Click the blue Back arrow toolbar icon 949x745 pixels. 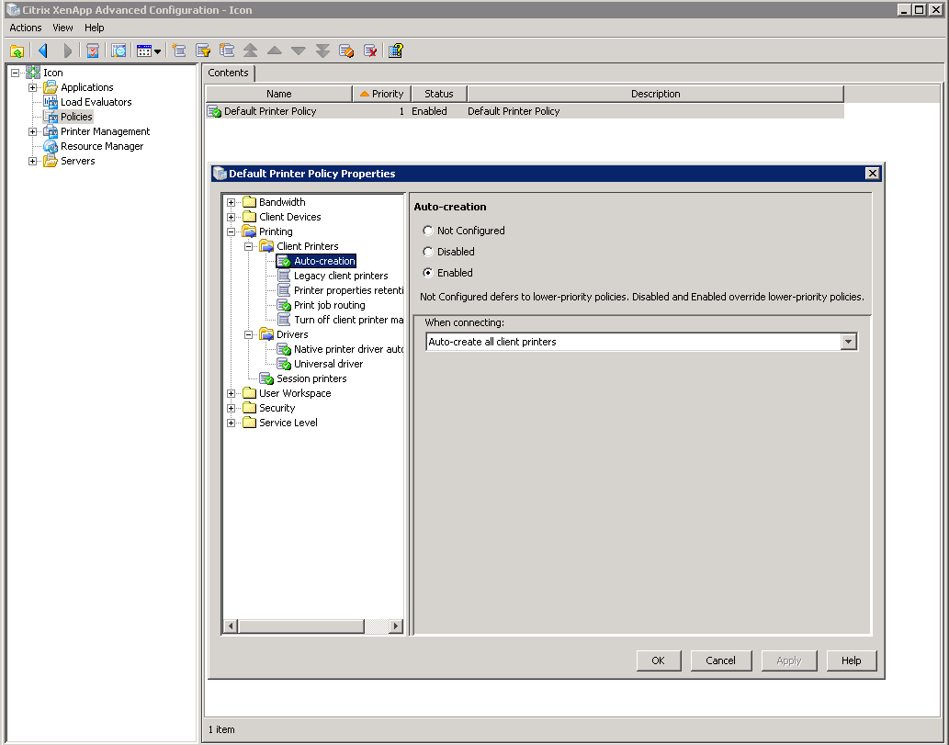(x=42, y=51)
